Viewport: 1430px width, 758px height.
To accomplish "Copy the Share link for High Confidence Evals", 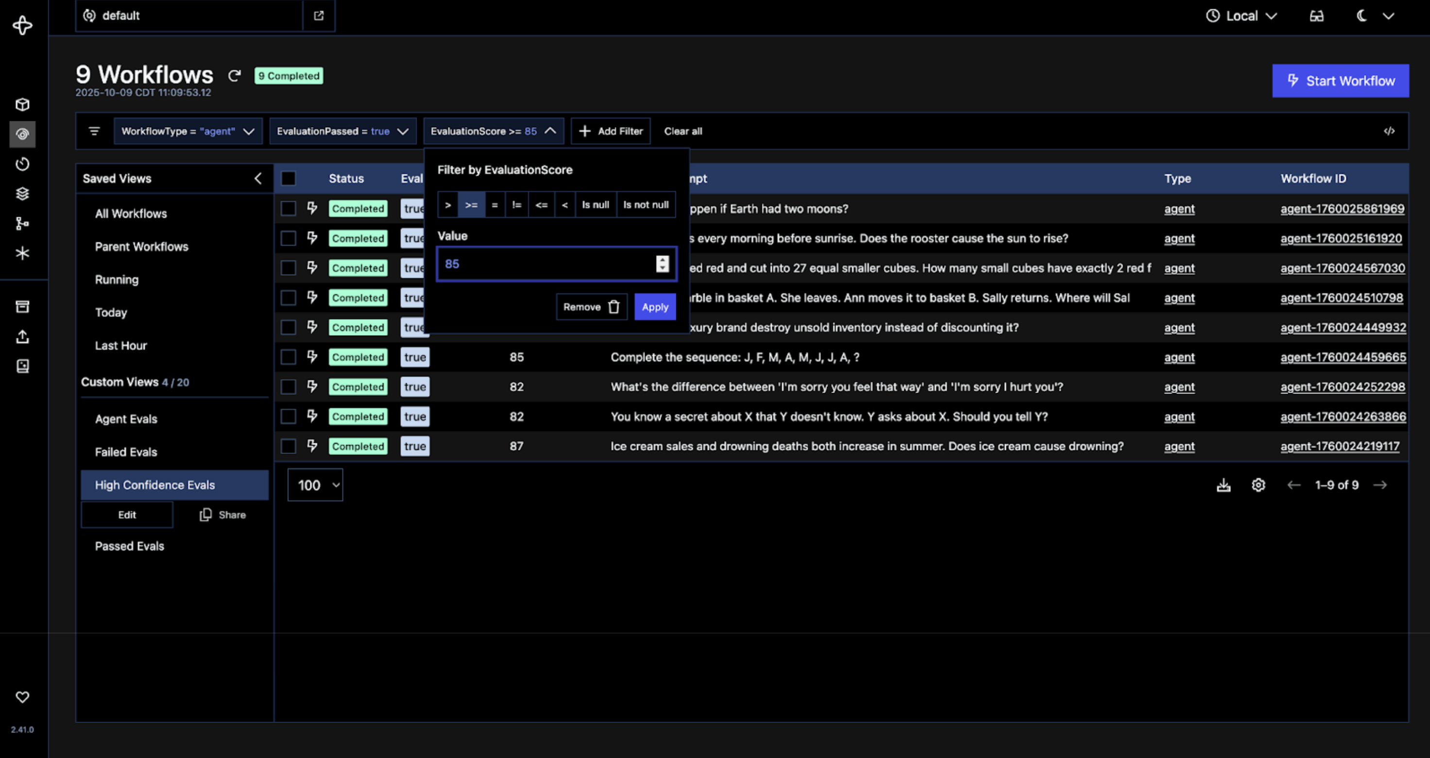I will pyautogui.click(x=222, y=514).
